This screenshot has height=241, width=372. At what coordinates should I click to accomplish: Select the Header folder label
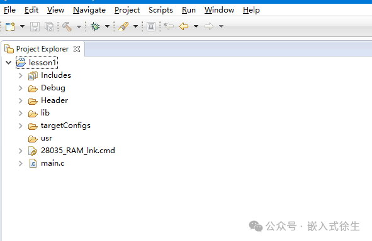click(55, 100)
